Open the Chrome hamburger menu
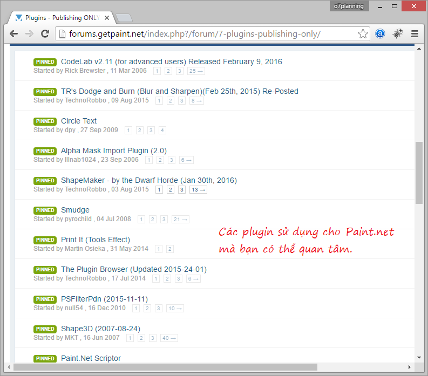The height and width of the screenshot is (376, 428). tap(415, 34)
